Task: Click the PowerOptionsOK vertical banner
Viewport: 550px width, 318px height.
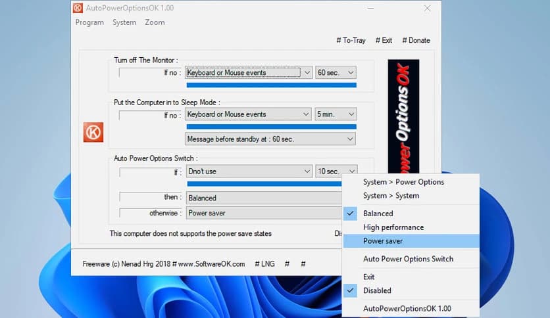Action: coord(403,116)
